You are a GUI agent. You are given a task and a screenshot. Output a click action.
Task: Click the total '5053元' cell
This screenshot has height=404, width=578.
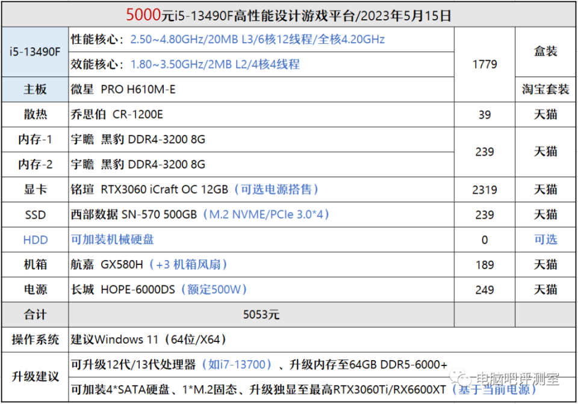[261, 315]
